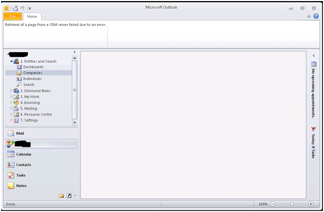Viewport: 324px width, 212px height.
Task: Expand the 4. Invoicing node
Action: click(11, 103)
